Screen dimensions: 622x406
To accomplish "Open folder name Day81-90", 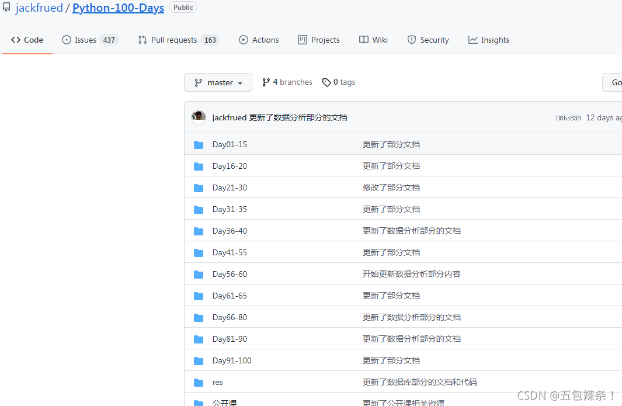I will coord(230,339).
